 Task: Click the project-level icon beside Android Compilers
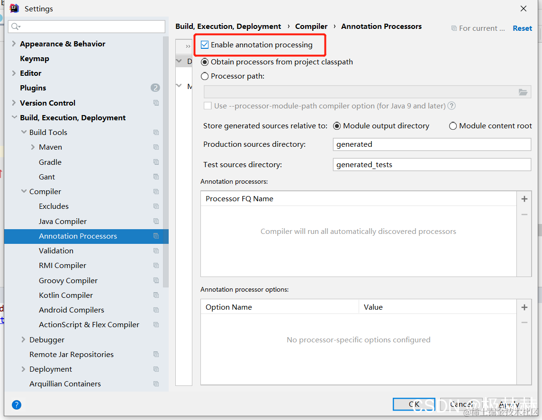[x=156, y=310]
